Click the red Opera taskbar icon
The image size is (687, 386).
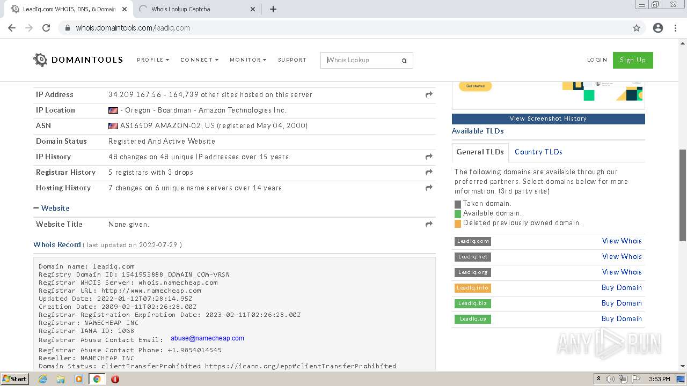click(x=115, y=379)
